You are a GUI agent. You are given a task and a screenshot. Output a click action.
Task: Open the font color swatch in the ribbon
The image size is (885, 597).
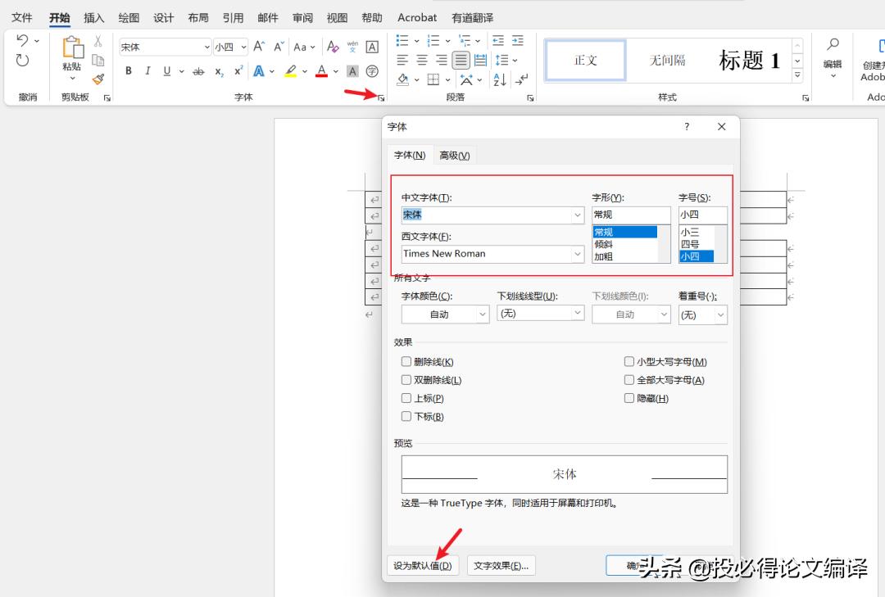323,71
